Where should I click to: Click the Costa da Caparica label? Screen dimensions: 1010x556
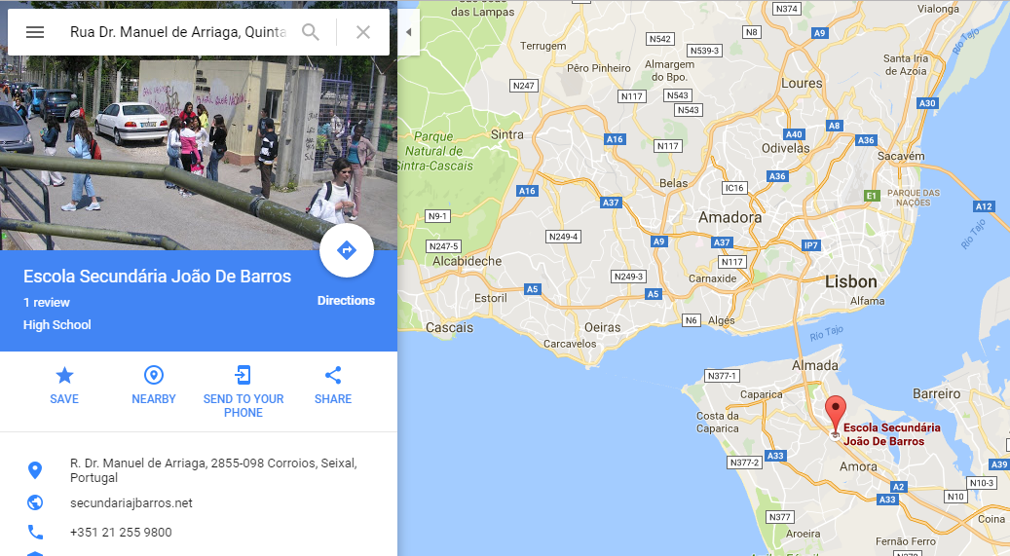click(718, 422)
